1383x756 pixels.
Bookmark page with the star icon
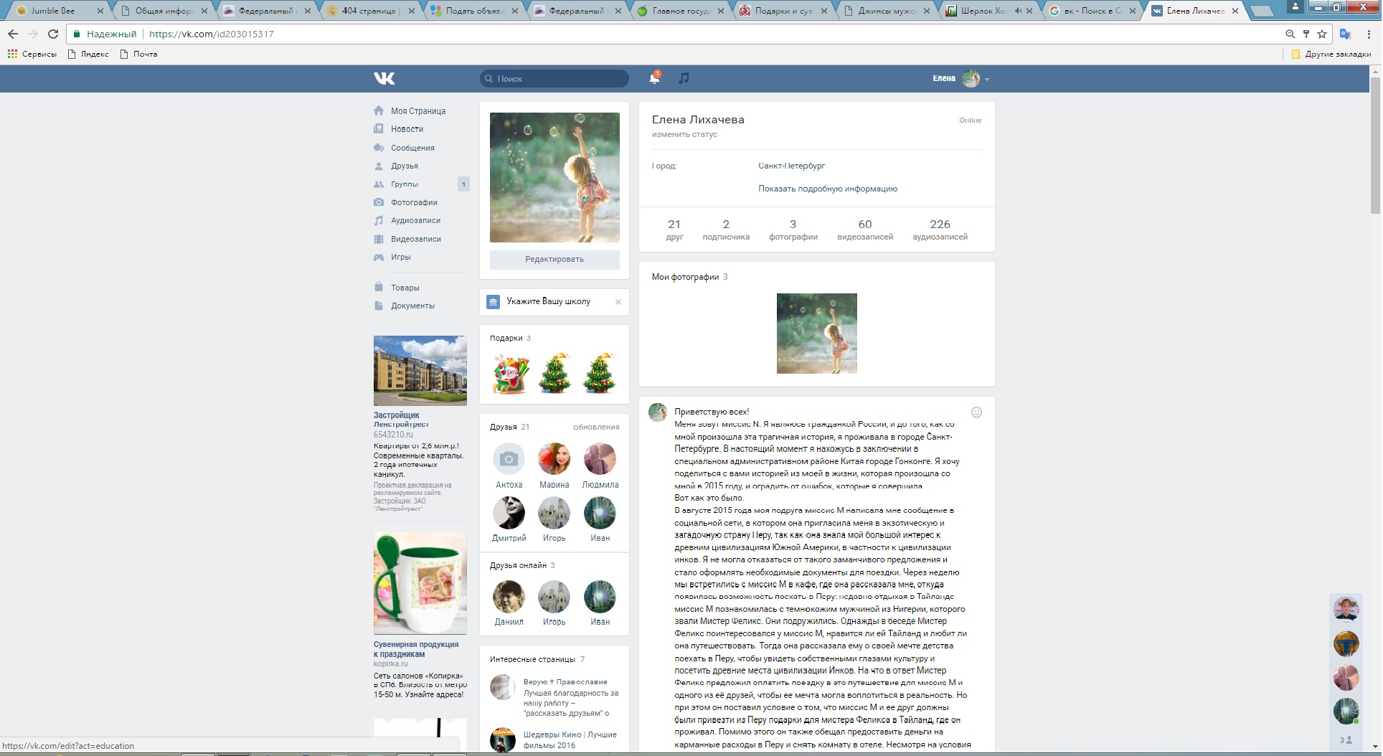tap(1322, 34)
